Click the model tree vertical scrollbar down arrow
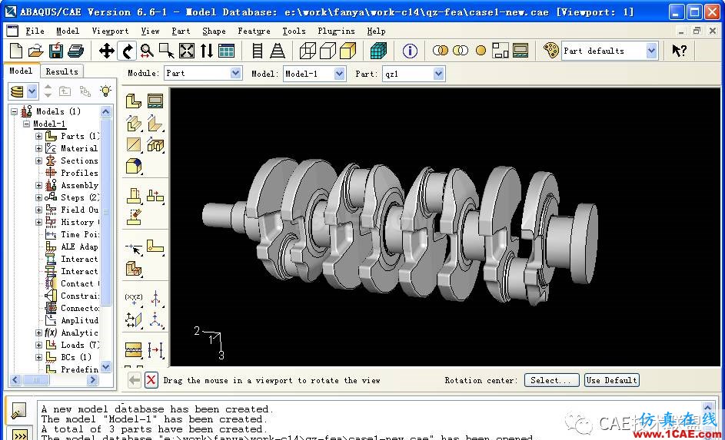Screen dimensions: 725x440 point(106,367)
